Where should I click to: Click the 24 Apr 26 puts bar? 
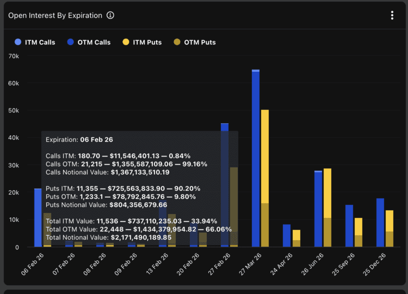coord(296,238)
